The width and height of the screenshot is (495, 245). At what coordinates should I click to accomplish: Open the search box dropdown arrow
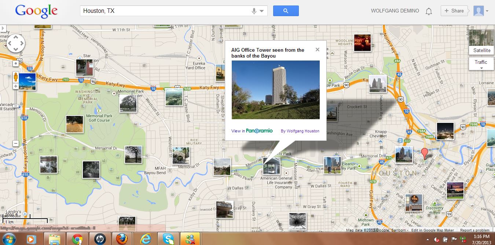tap(262, 11)
